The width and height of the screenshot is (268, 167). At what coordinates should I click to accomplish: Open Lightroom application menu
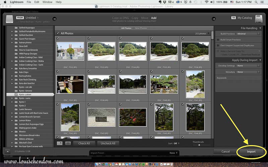tap(16, 2)
